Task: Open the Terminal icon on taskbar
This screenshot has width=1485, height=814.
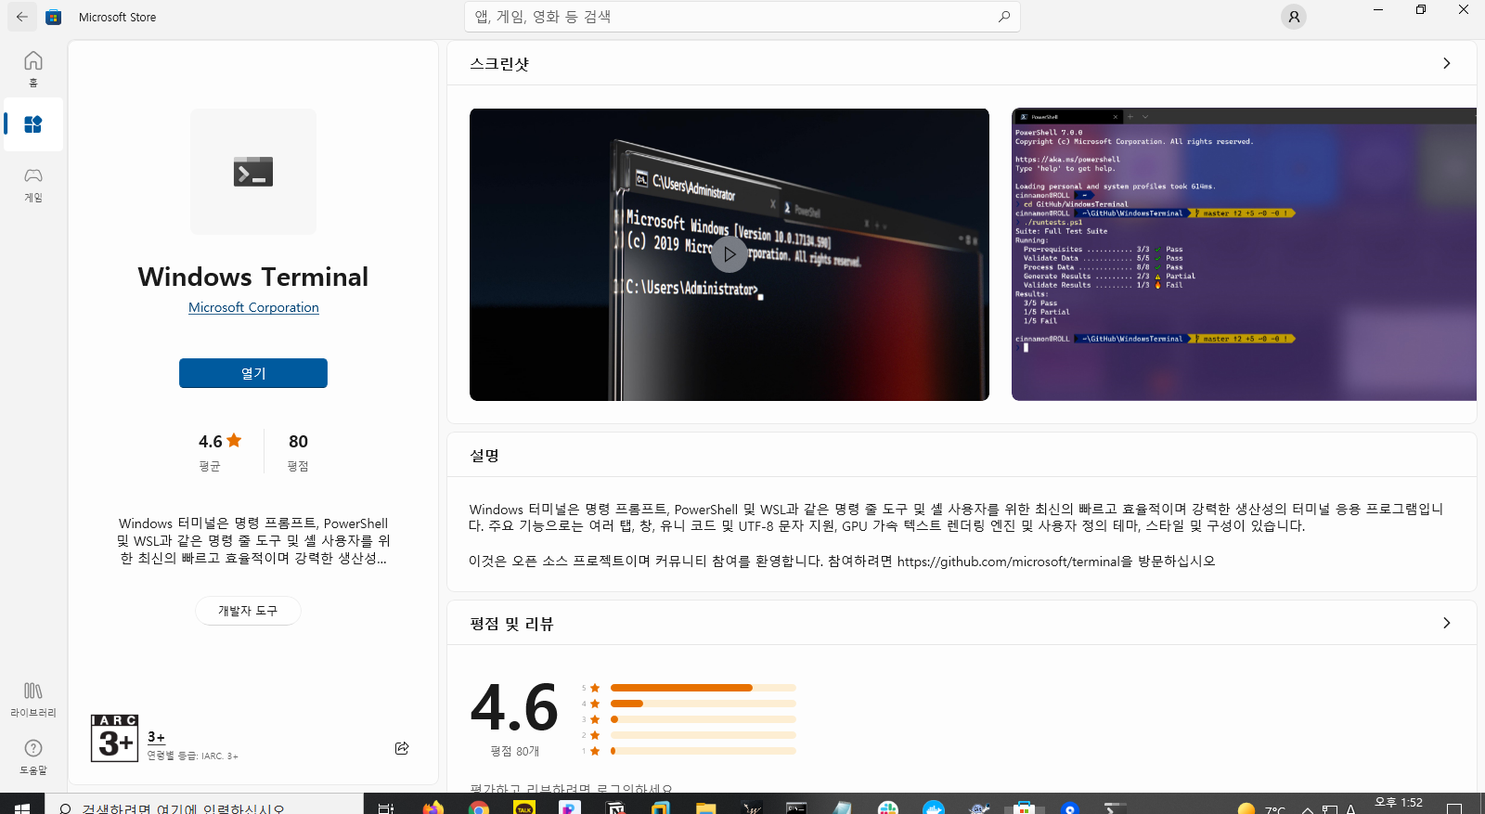Action: point(1116,808)
